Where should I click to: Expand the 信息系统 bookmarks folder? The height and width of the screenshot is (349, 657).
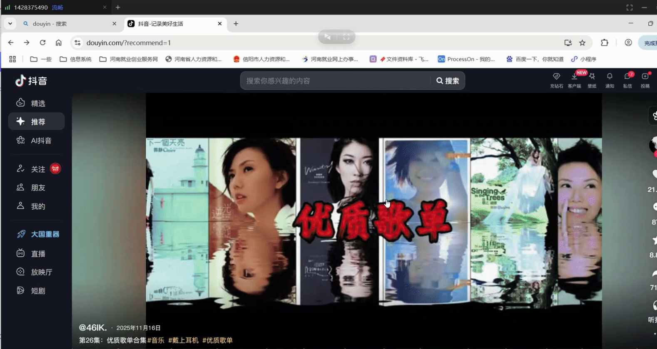point(75,59)
